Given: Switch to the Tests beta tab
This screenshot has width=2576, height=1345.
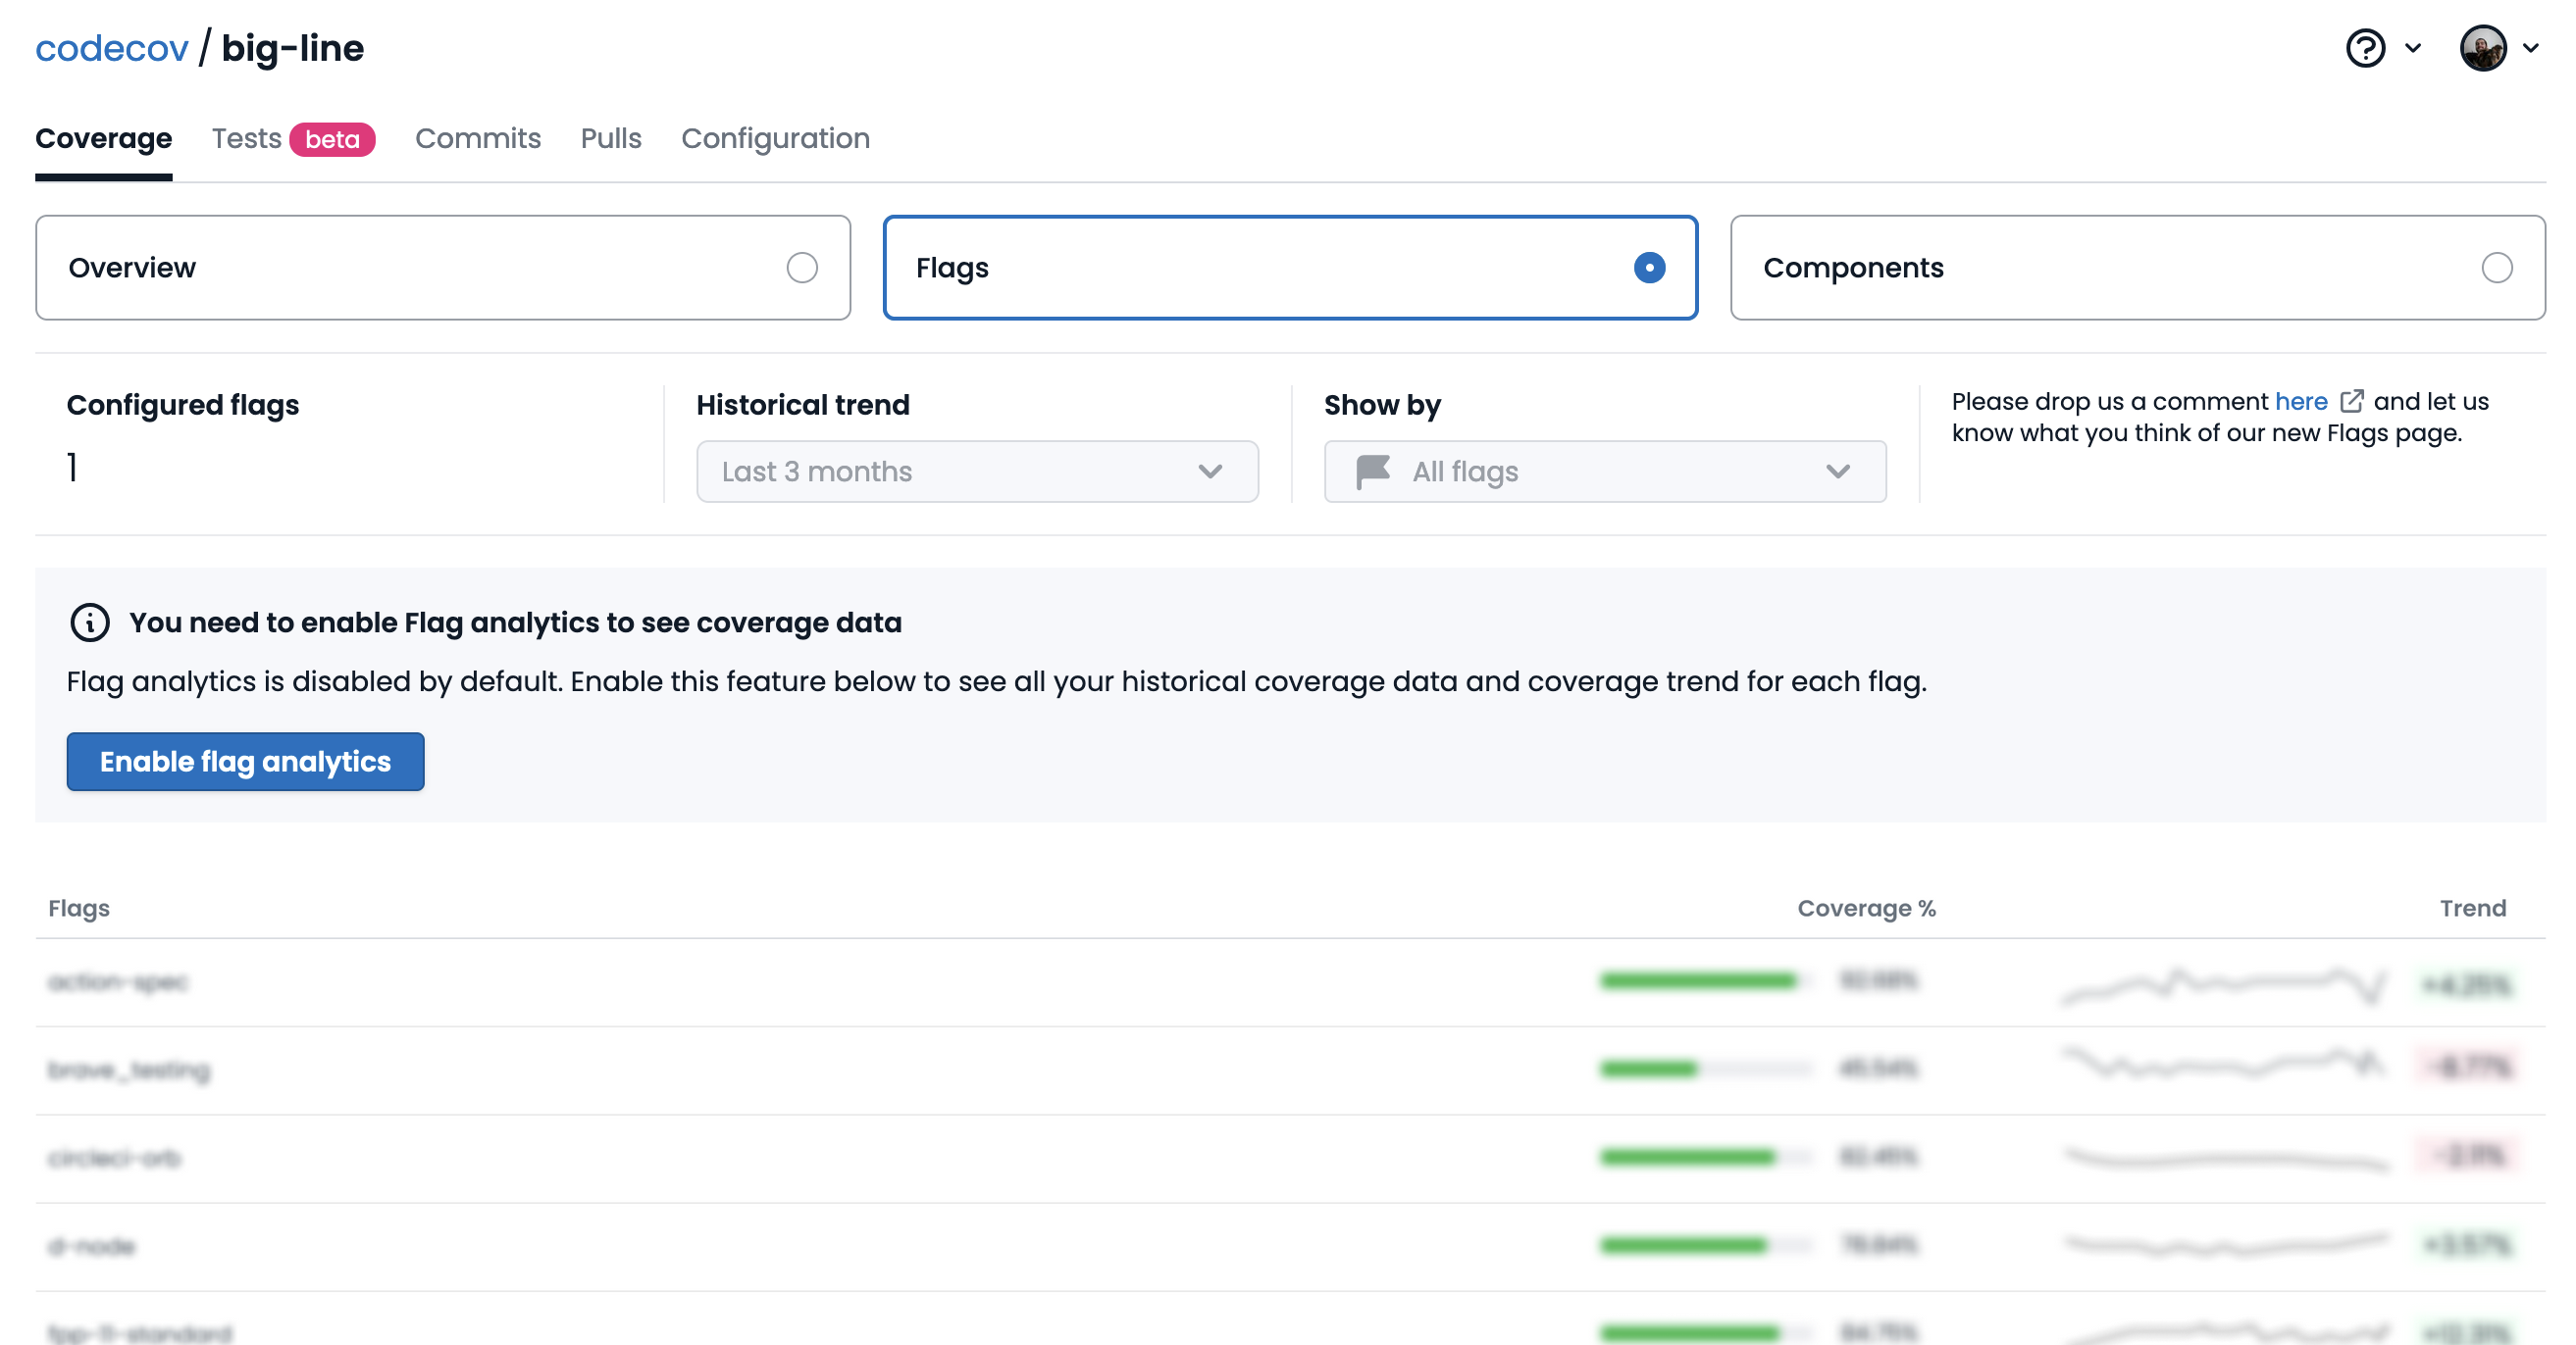Looking at the screenshot, I should coord(293,138).
